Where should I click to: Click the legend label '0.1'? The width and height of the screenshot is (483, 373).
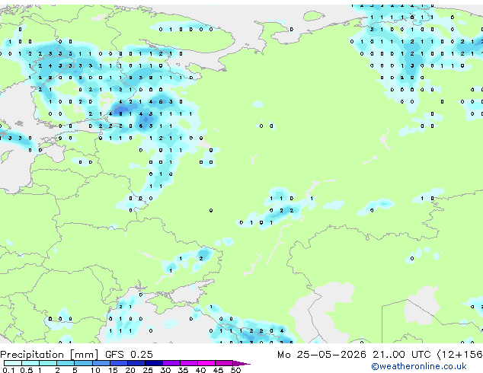(x=8, y=370)
